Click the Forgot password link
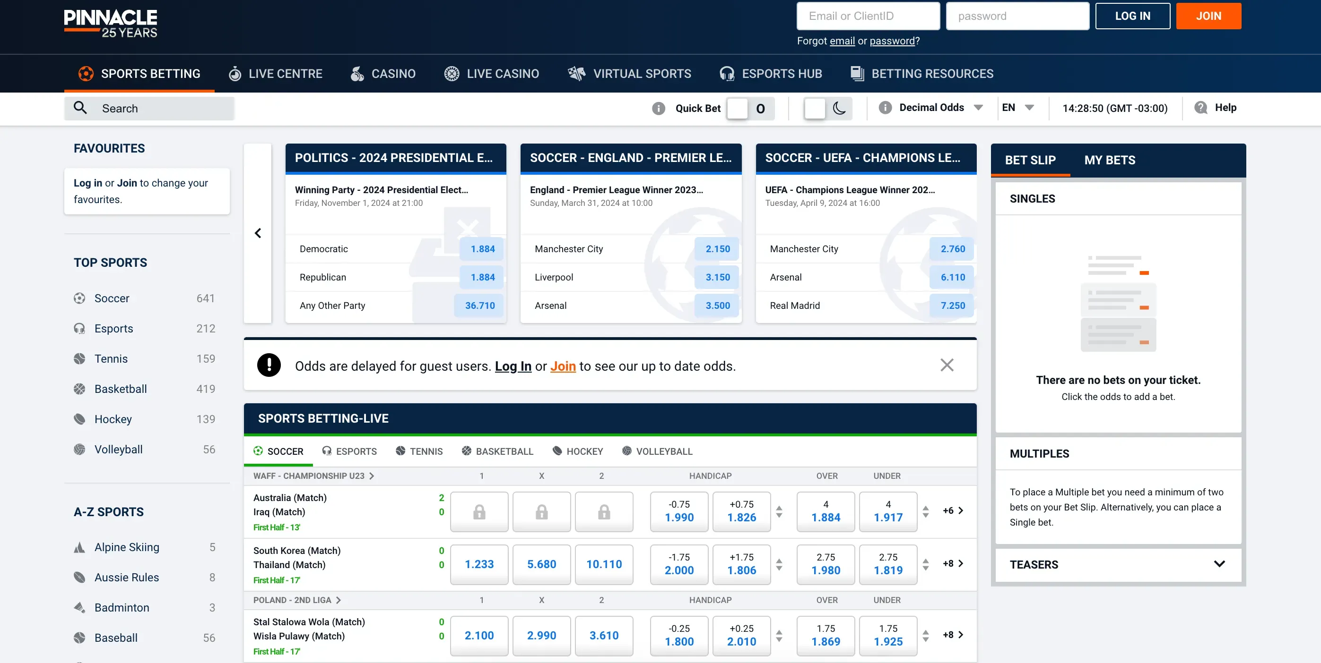This screenshot has height=663, width=1321. (892, 41)
